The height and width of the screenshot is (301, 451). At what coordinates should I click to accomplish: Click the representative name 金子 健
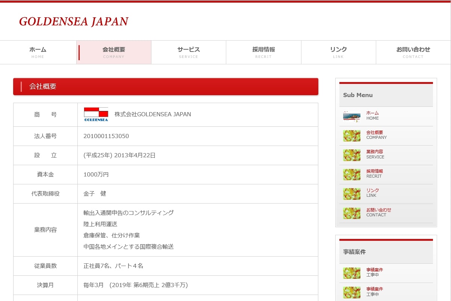coord(95,194)
